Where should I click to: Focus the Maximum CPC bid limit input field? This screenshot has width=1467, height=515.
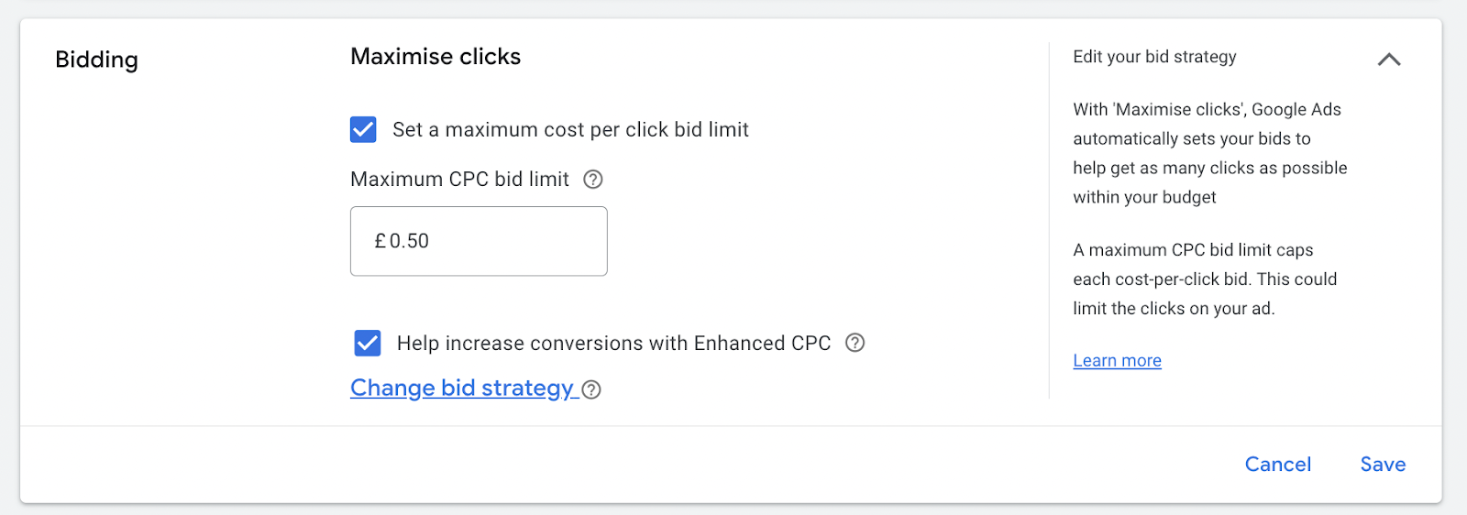pos(495,241)
